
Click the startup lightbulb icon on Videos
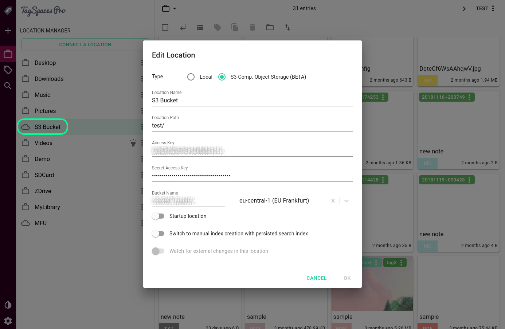click(133, 143)
